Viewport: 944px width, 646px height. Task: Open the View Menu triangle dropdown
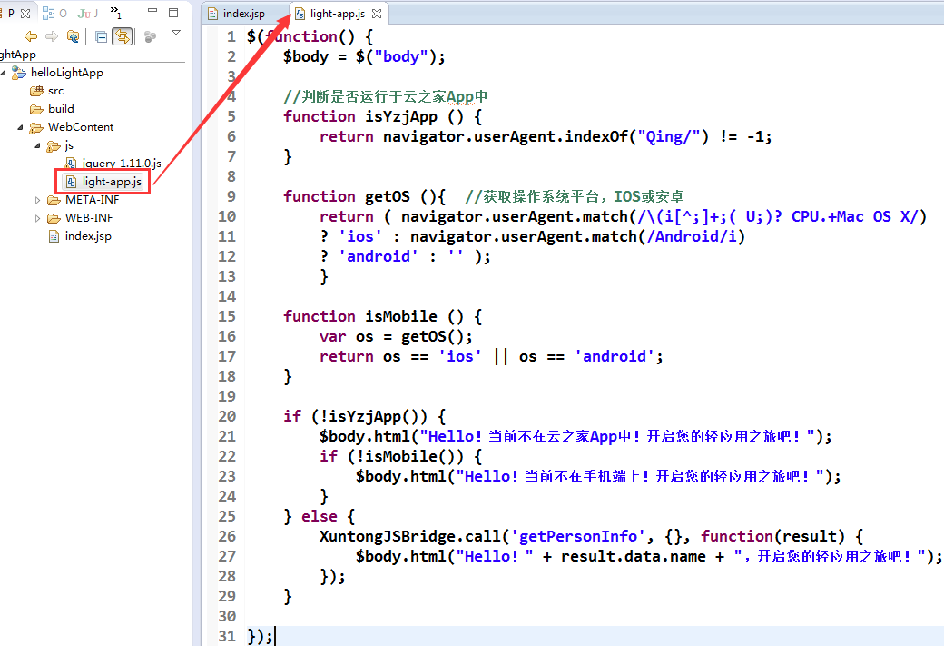(x=176, y=33)
